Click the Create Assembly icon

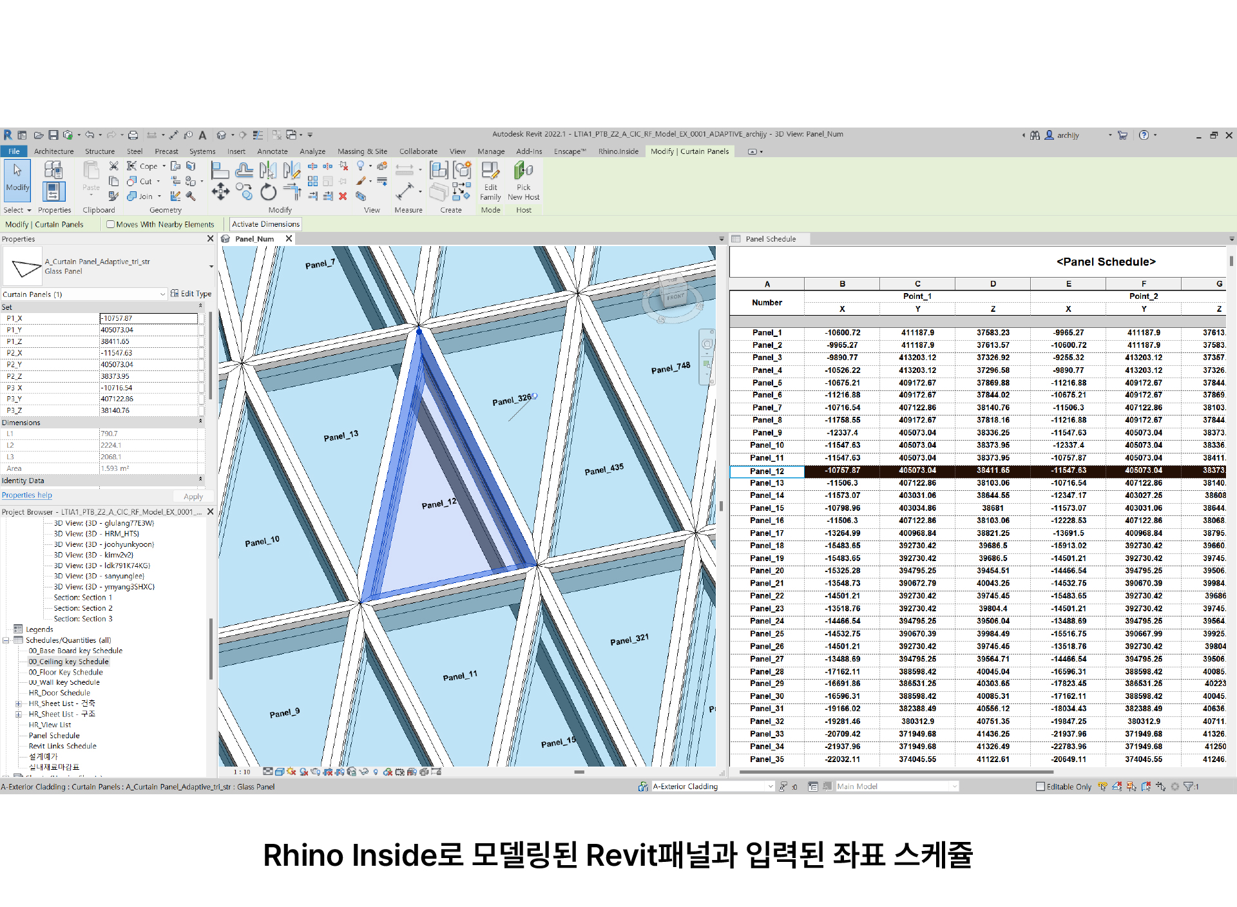439,170
